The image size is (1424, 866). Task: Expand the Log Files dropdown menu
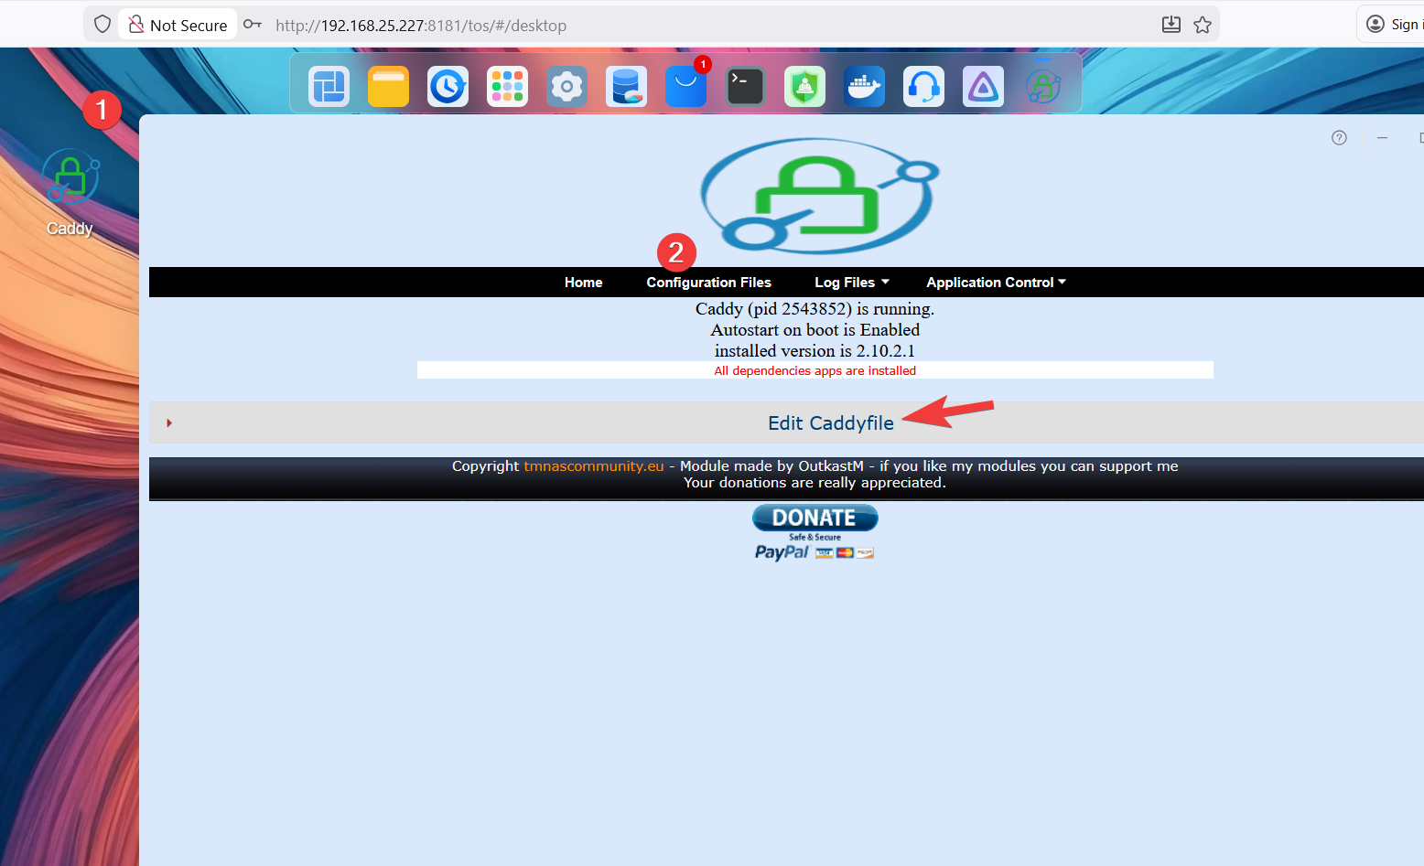[x=851, y=283]
